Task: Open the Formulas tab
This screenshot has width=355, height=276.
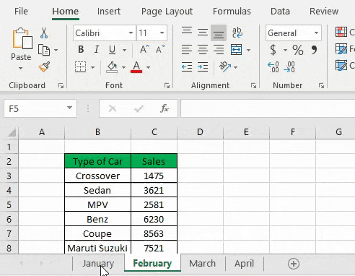Action: (x=232, y=12)
